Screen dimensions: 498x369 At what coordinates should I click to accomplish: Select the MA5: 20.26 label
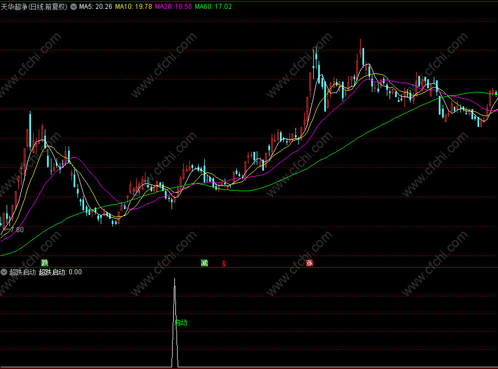click(x=96, y=7)
